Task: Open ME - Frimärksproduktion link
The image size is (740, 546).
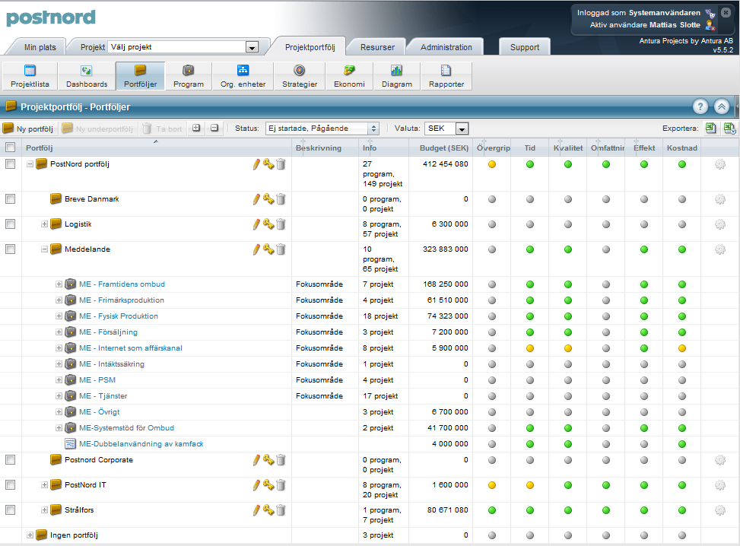Action: 122,300
